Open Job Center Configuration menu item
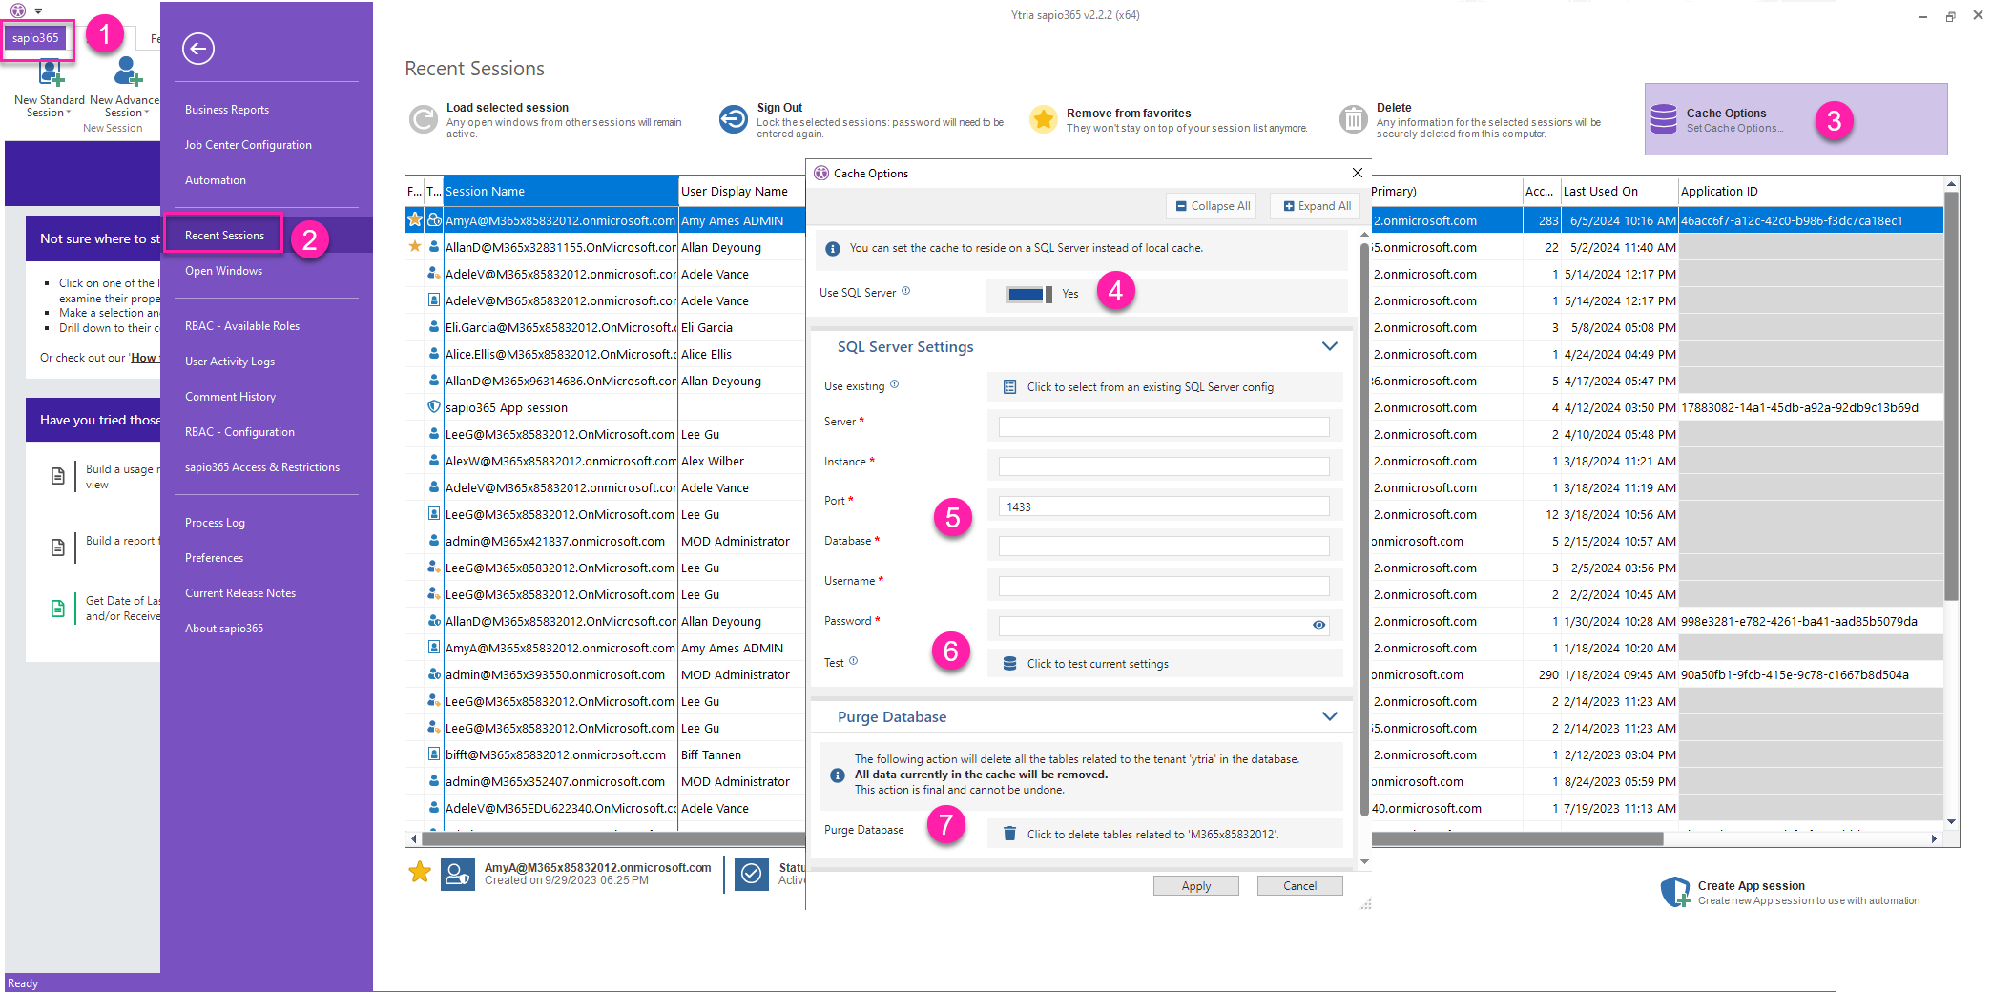The width and height of the screenshot is (1992, 992). coord(248,145)
